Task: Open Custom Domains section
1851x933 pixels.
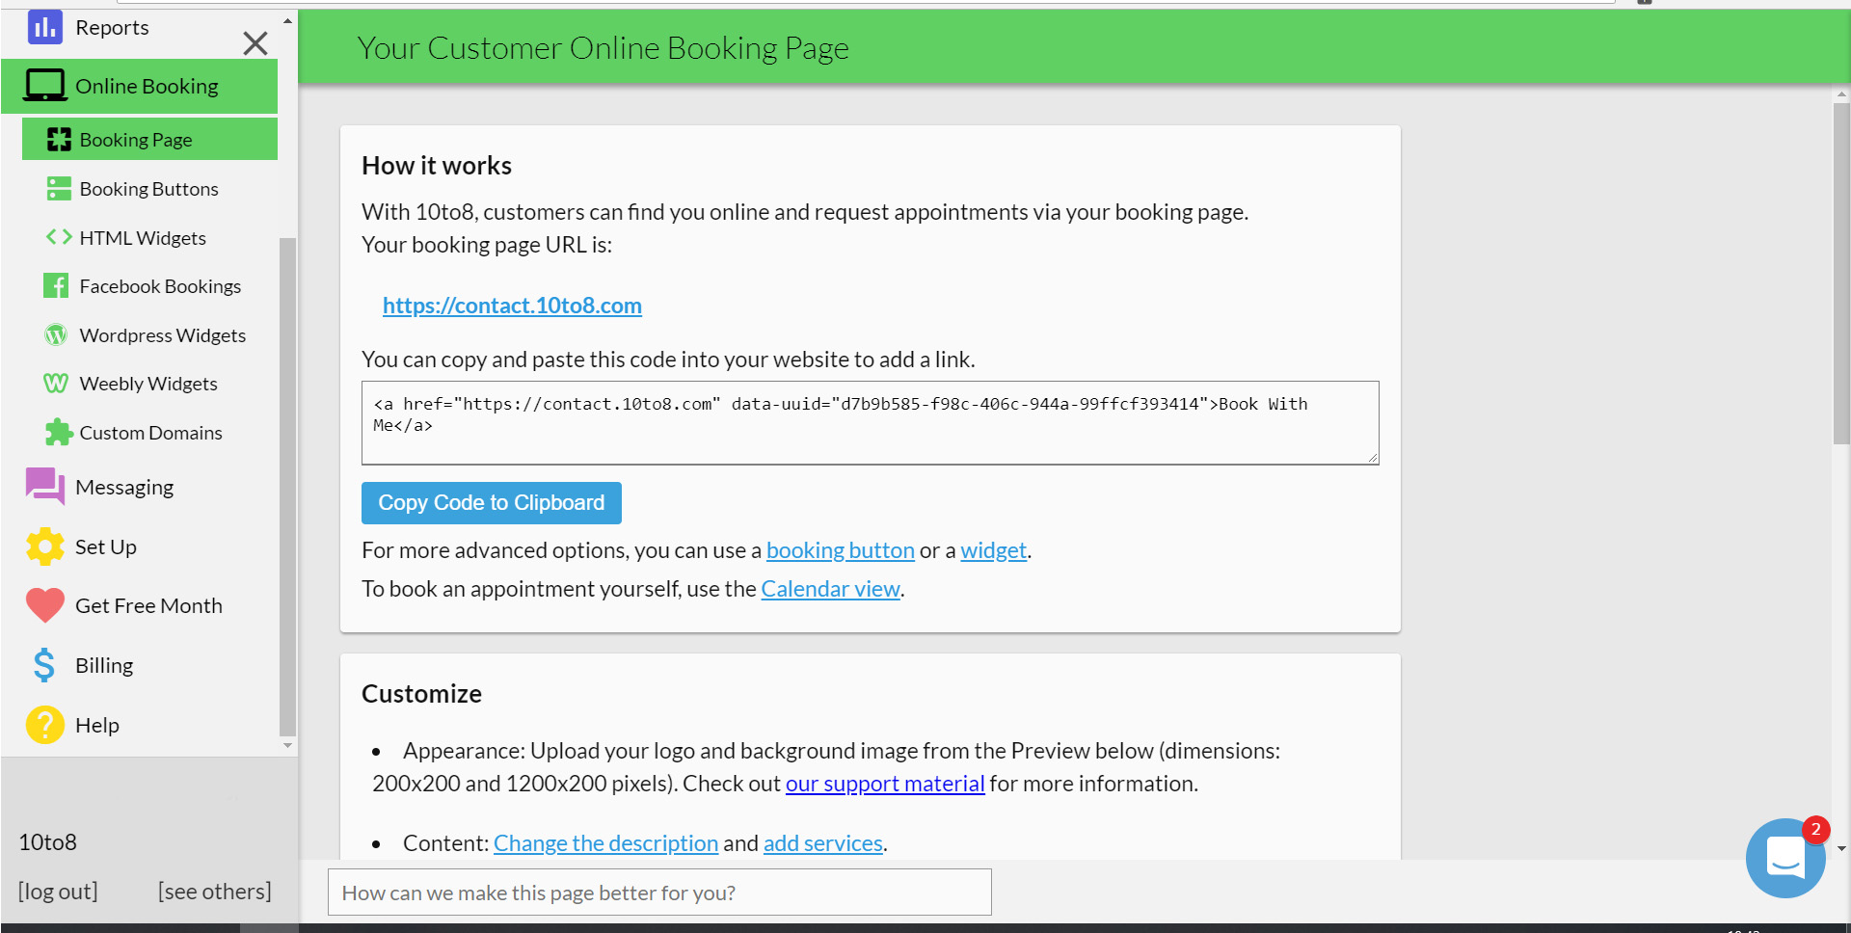Action: [150, 433]
